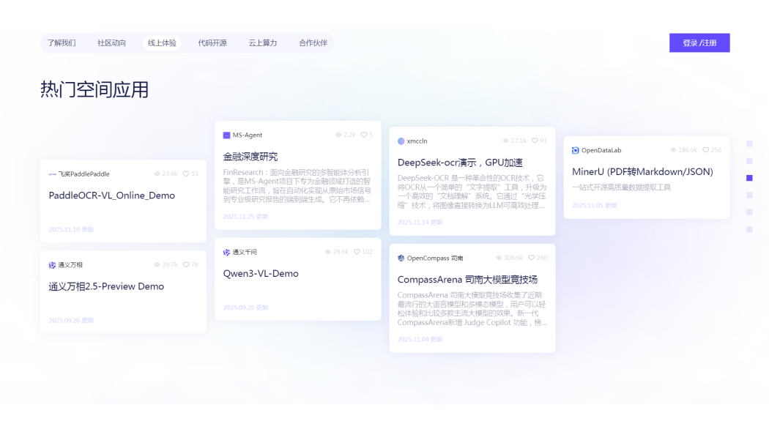The height and width of the screenshot is (432, 769).
Task: Jump to fourth page indicator dot
Action: point(749,195)
